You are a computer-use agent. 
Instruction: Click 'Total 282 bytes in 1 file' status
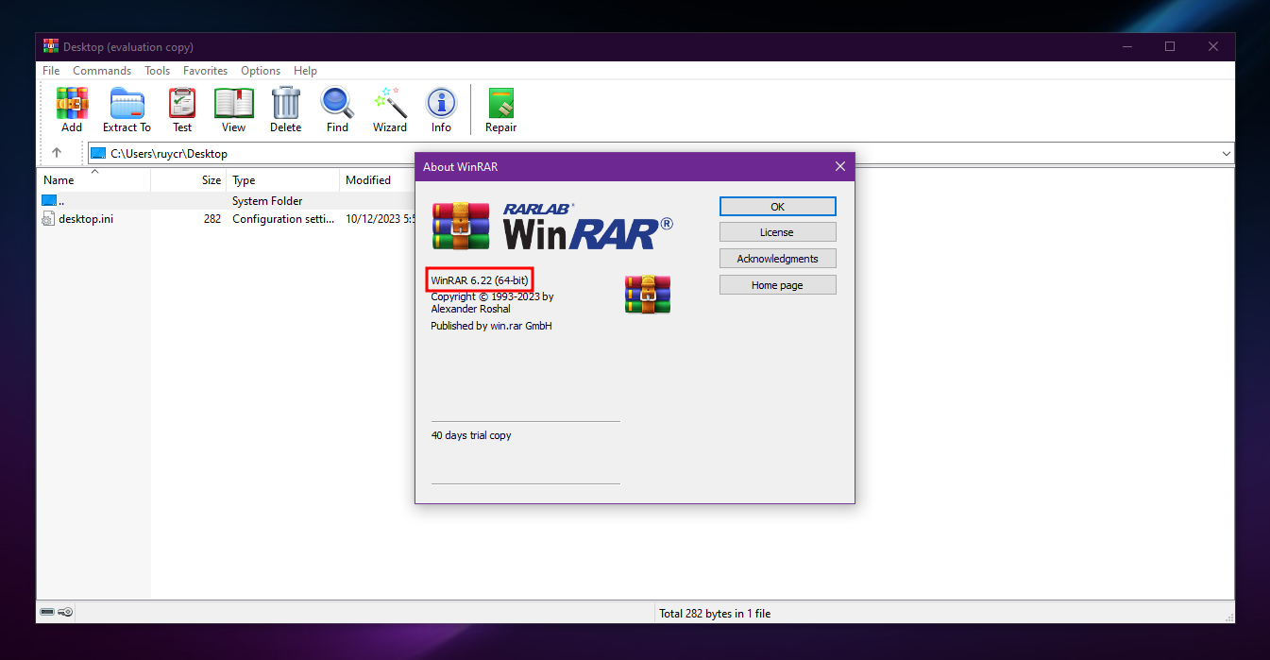pos(715,614)
